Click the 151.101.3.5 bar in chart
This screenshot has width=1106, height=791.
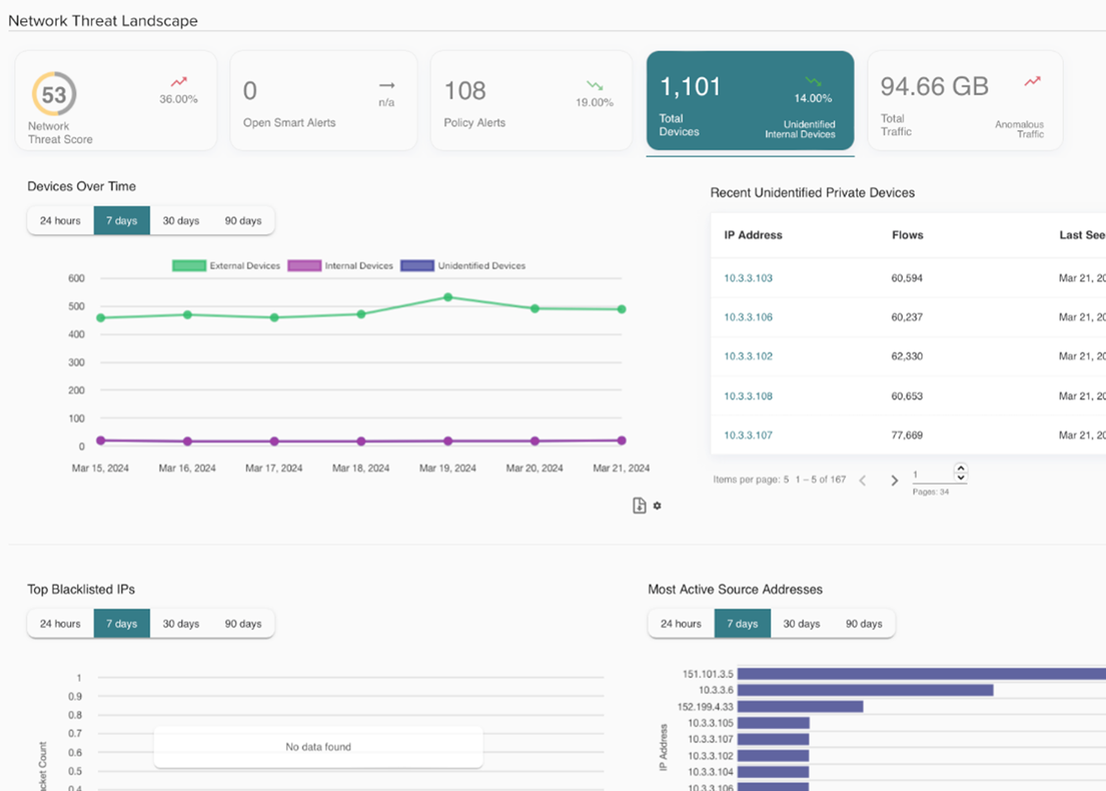tap(918, 674)
